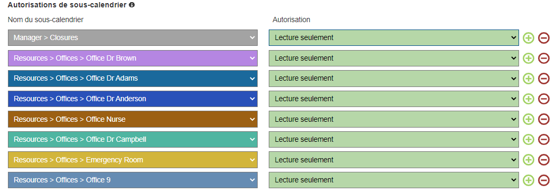
Task: Open permission dropdown for Office Dr Campbell
Action: (x=393, y=140)
